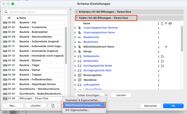Image resolution: width=187 pixels, height=114 pixels.
Task: Click the search magnifier icon
Action: click(x=6, y=12)
